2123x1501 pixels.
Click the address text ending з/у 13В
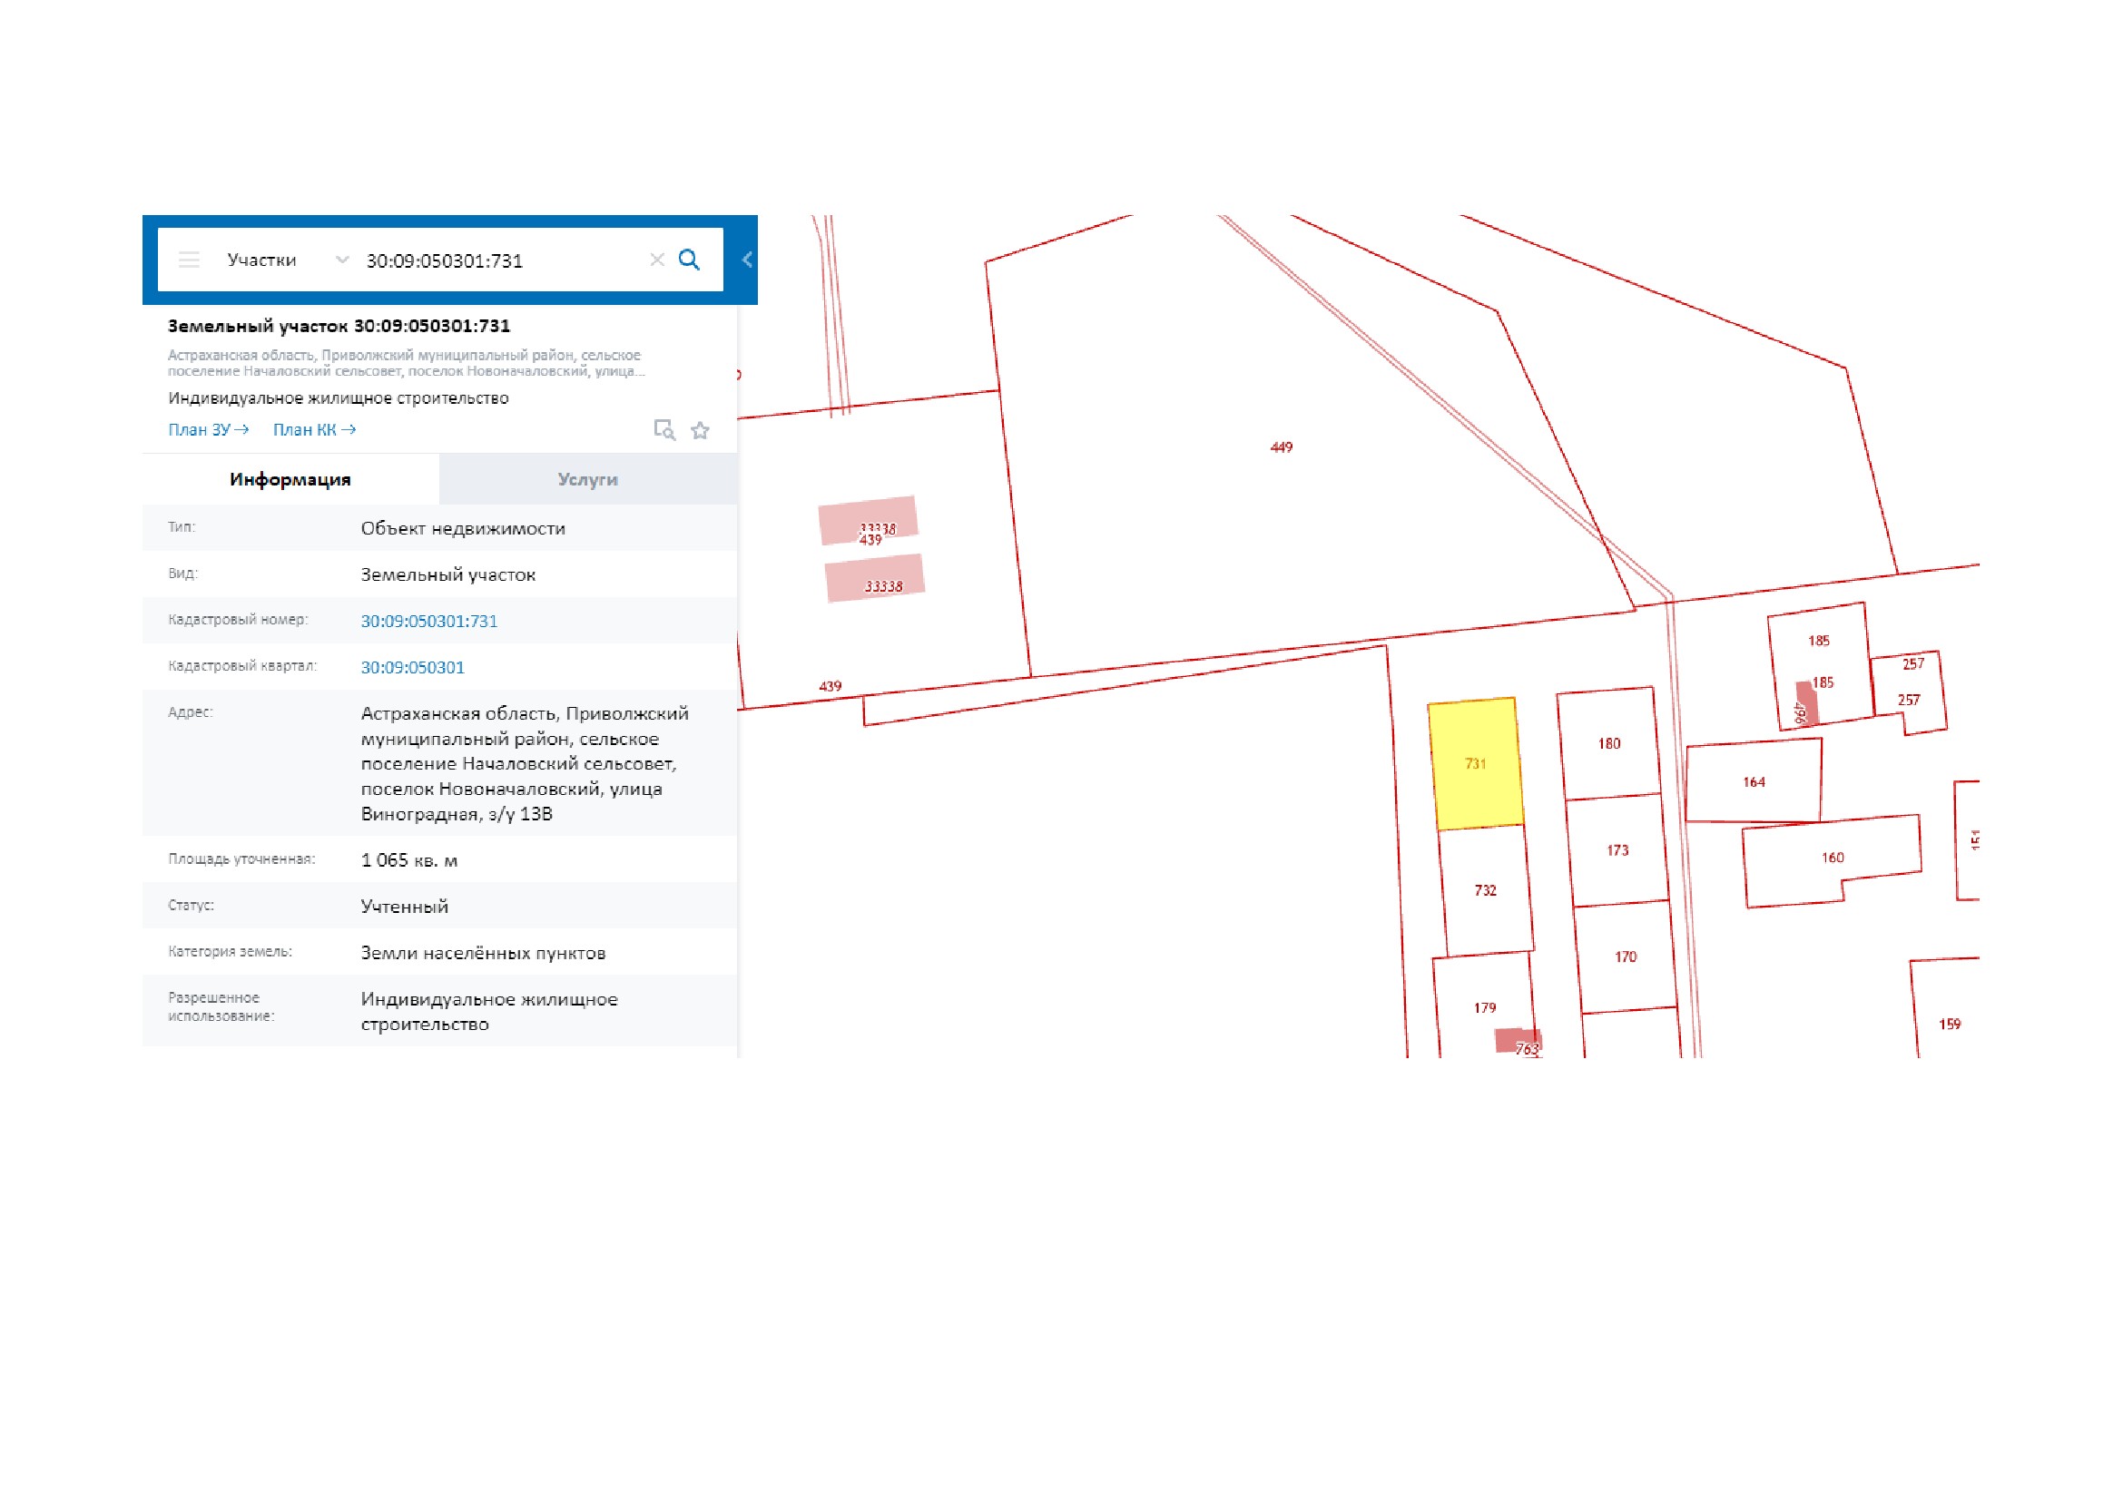pyautogui.click(x=525, y=763)
